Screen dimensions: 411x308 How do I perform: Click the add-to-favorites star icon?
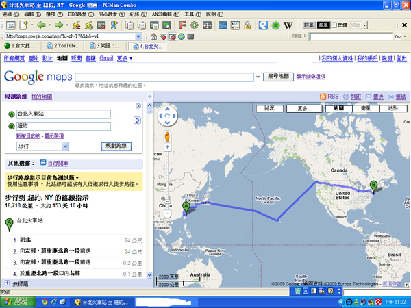114,25
